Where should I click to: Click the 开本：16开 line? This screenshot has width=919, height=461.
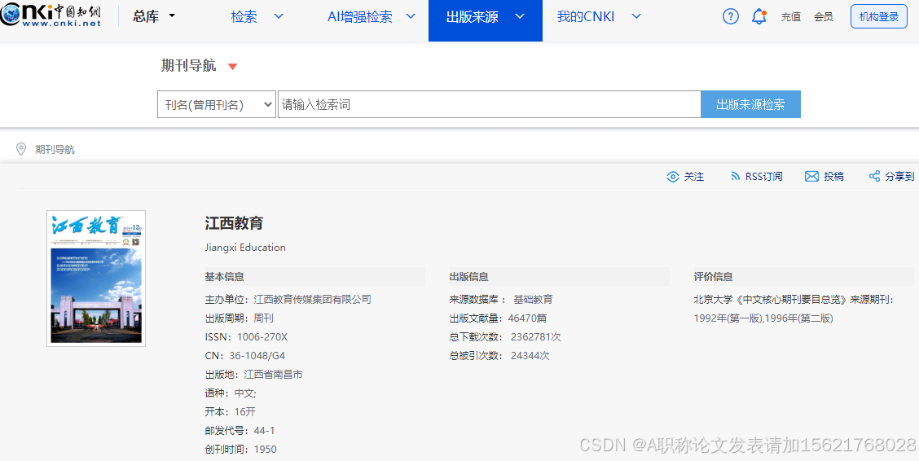pos(231,412)
